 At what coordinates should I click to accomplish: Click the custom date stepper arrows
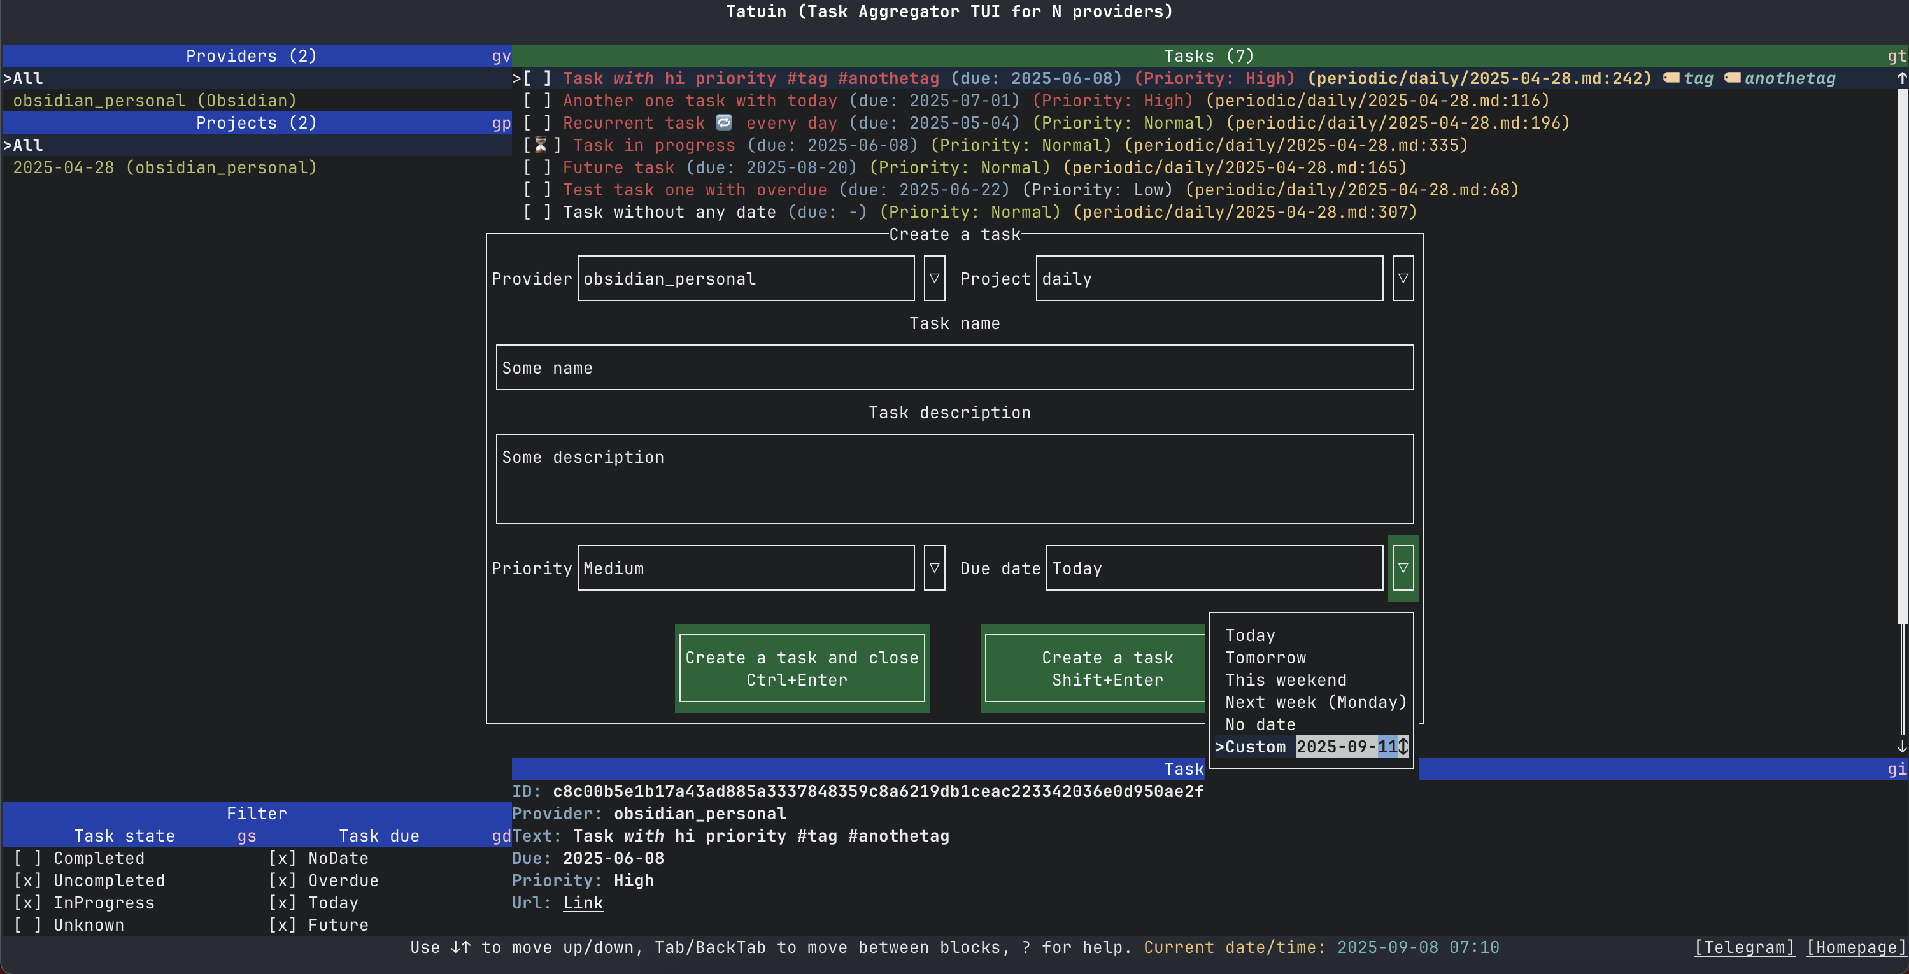(x=1403, y=747)
